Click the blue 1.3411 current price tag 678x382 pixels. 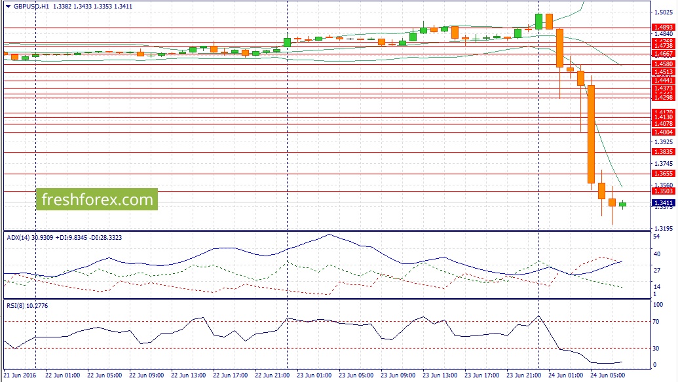tap(663, 203)
